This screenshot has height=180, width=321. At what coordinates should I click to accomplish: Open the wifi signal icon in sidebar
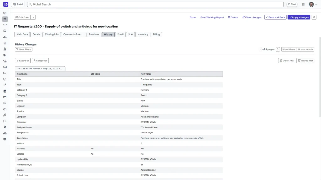5,25
